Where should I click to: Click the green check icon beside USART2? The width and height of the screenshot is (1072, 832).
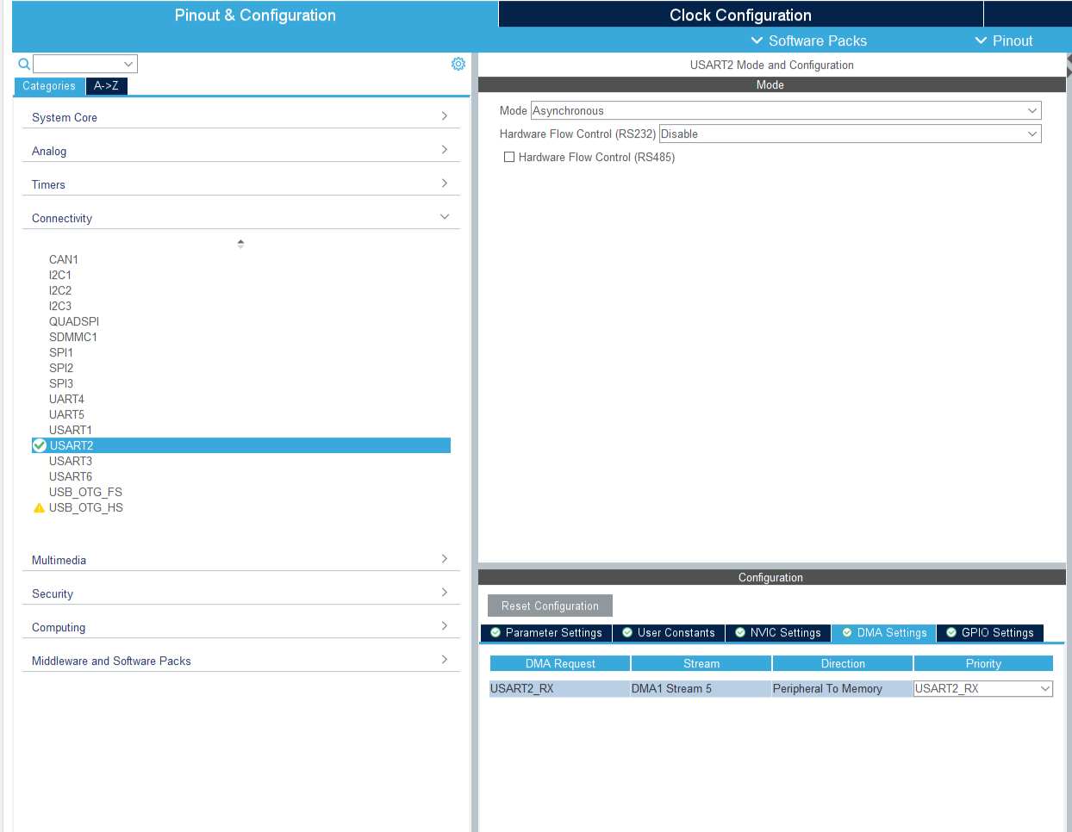40,445
